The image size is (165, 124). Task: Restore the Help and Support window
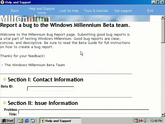(x=158, y=2)
